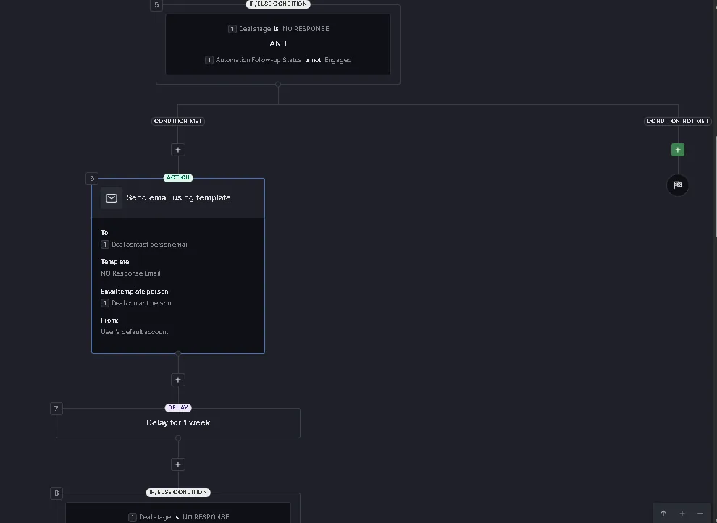Click the DELAY tag on step 7
Image resolution: width=717 pixels, height=523 pixels.
[x=178, y=407]
